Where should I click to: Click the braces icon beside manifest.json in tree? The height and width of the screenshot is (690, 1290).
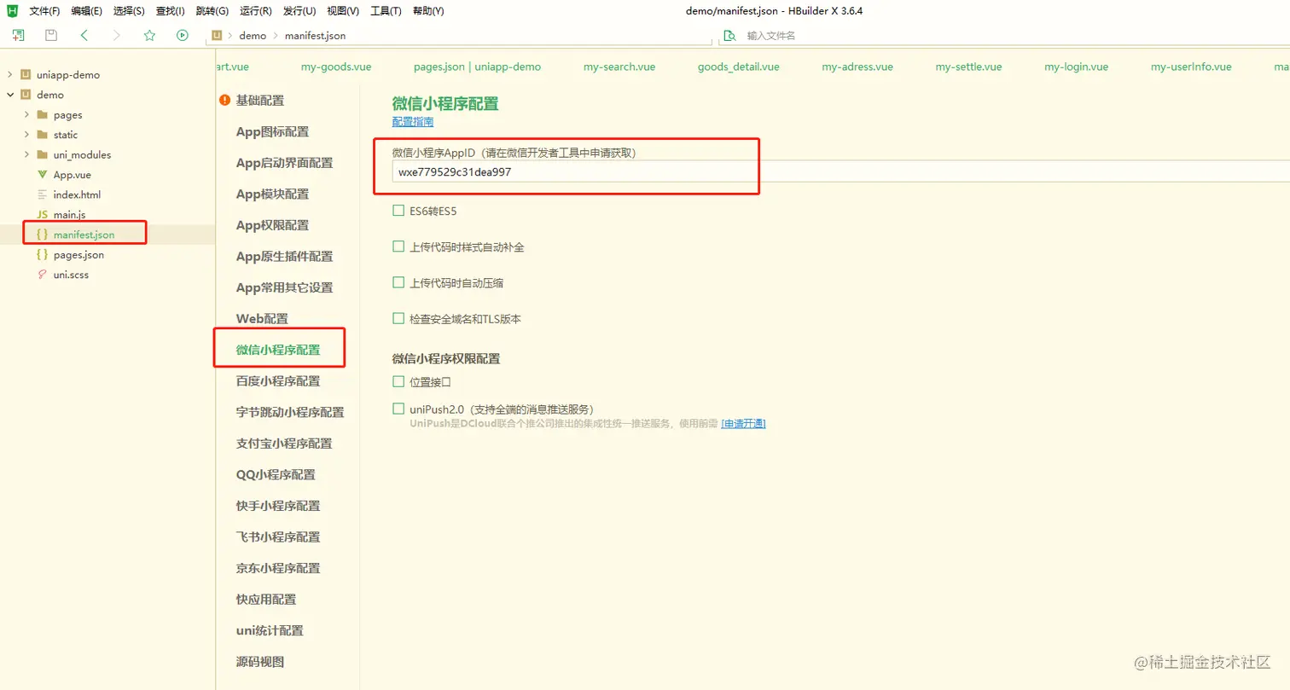43,235
